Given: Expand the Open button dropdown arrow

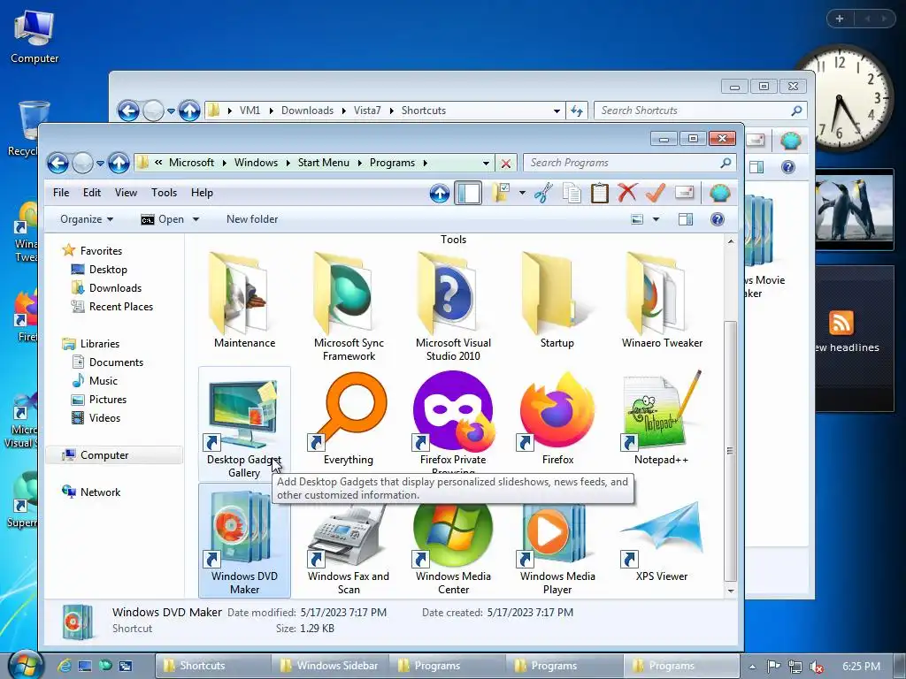Looking at the screenshot, I should (x=196, y=219).
